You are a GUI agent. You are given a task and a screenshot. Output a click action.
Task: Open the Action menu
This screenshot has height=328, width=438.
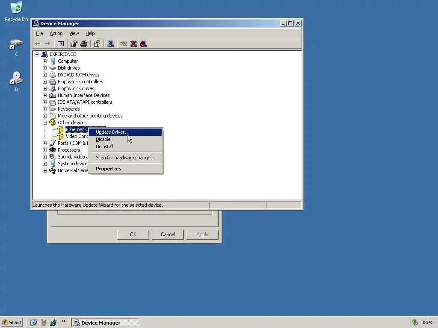tap(56, 33)
